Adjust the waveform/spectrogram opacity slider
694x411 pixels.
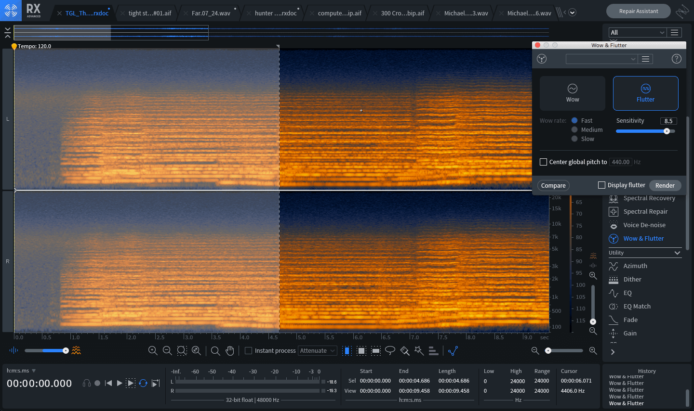[x=47, y=350]
